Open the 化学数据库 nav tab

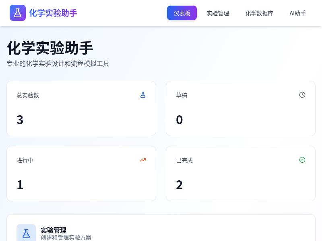tap(259, 13)
